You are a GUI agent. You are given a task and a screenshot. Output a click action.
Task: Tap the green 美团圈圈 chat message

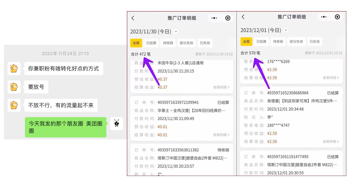click(x=66, y=127)
